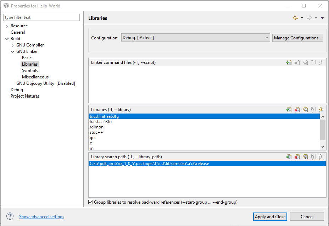Delete the selected library search path
The height and width of the screenshot is (226, 329).
click(x=297, y=157)
